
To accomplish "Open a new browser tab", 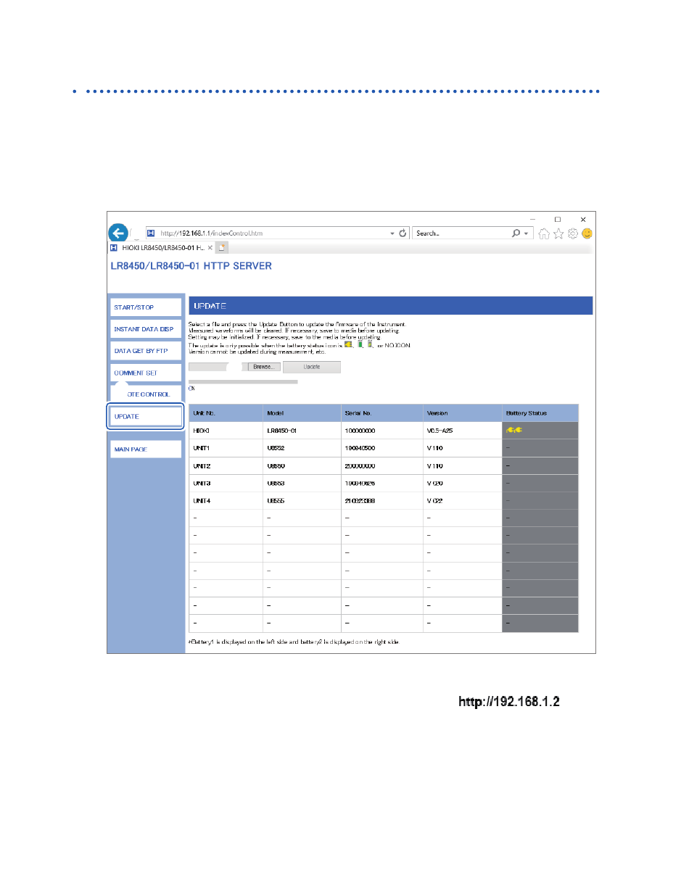I will tap(223, 247).
